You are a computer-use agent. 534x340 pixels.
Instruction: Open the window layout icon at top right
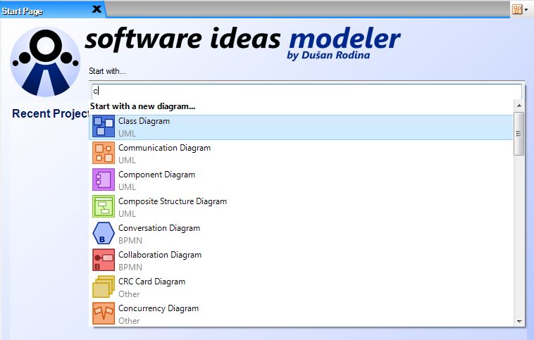click(517, 9)
